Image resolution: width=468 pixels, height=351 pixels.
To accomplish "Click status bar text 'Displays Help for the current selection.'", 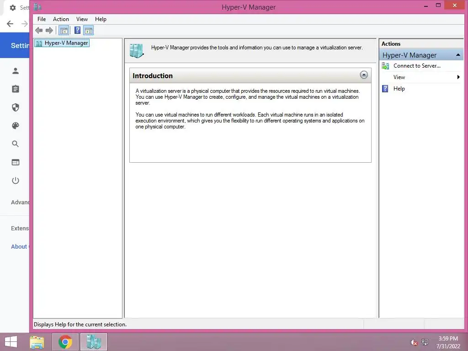I will tap(80, 324).
